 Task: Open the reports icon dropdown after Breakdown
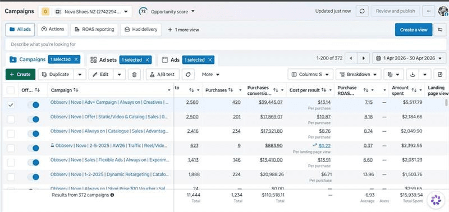(x=394, y=75)
